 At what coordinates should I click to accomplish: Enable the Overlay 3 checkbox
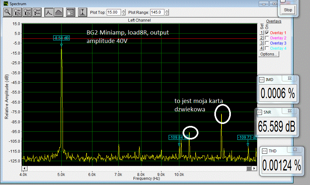267,43
